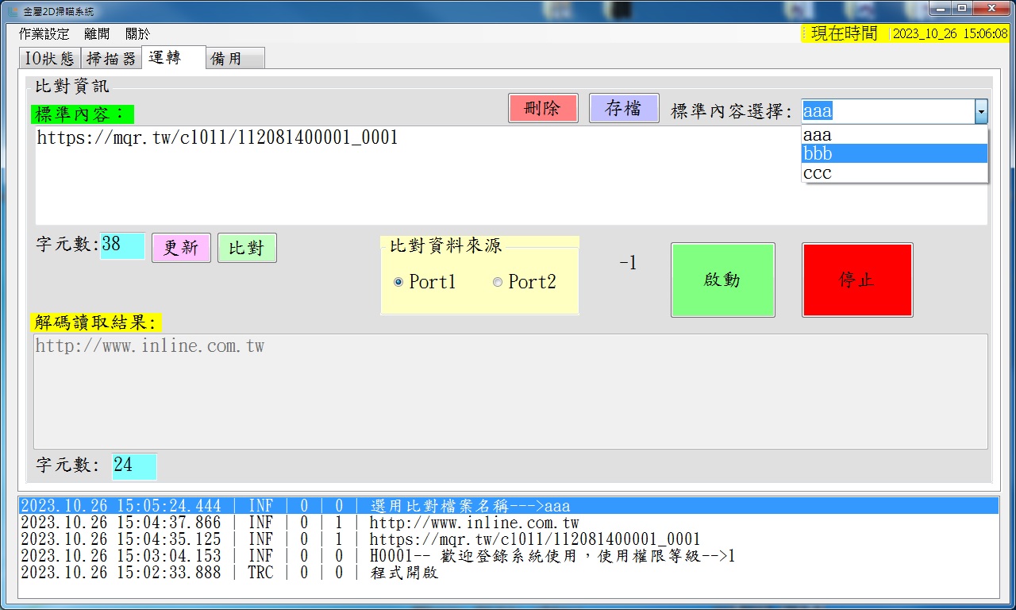The width and height of the screenshot is (1016, 610).
Task: Open the 作業設定 menu
Action: [x=44, y=34]
